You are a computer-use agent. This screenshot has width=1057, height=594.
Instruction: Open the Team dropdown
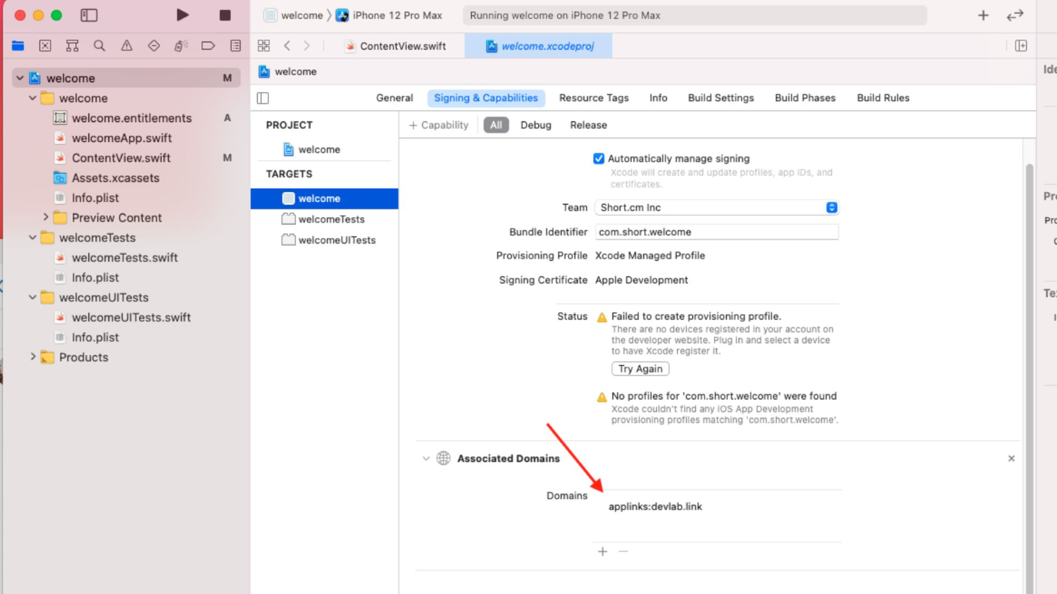pyautogui.click(x=717, y=207)
